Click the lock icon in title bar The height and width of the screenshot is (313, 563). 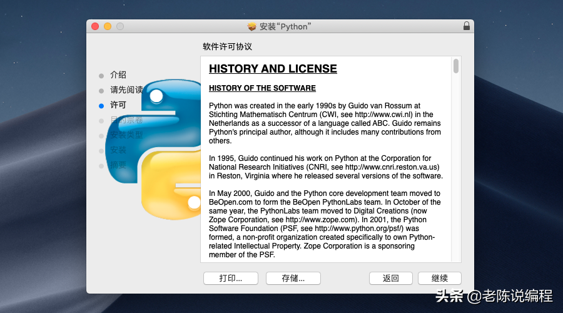[x=467, y=26]
